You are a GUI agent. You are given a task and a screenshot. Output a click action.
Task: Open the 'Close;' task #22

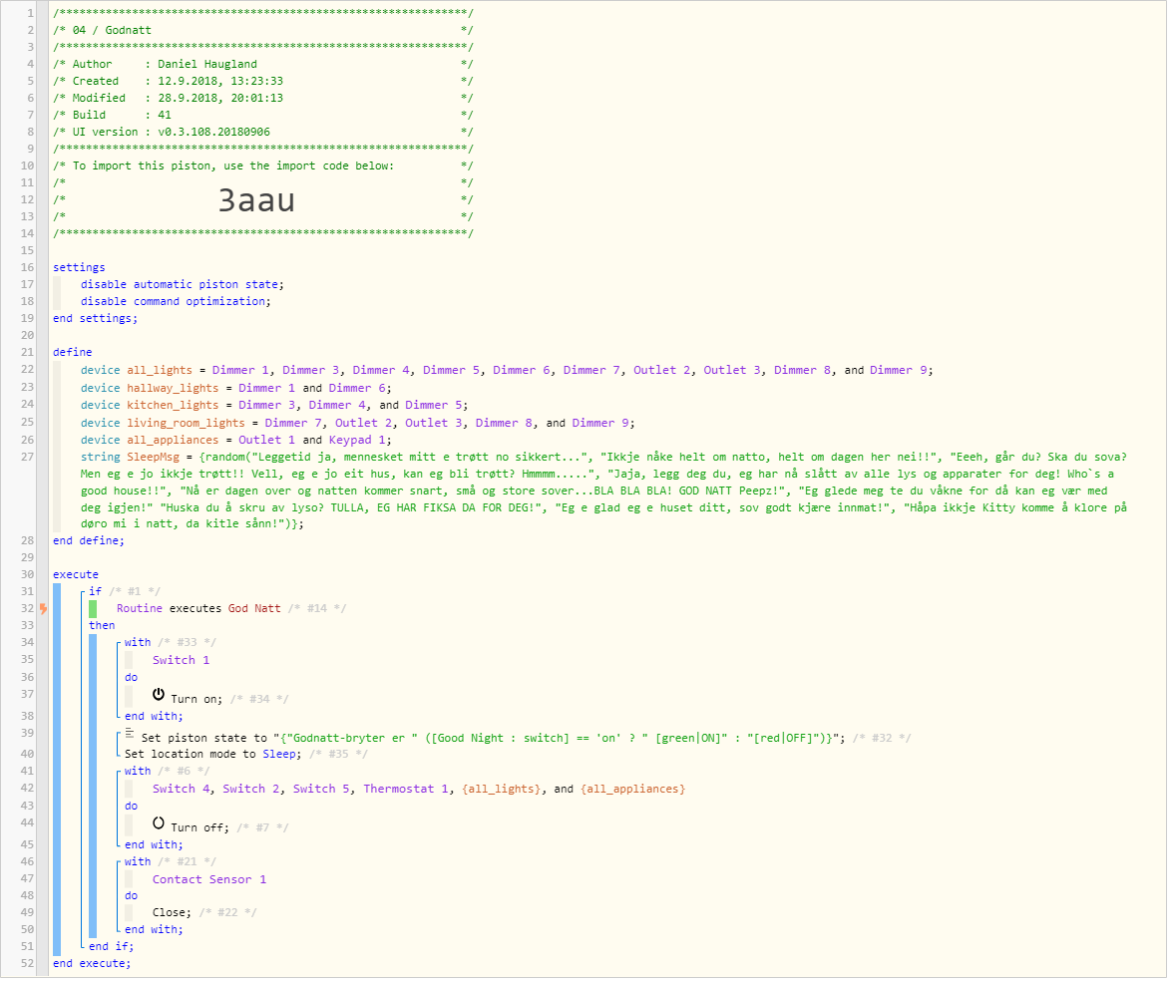point(172,914)
